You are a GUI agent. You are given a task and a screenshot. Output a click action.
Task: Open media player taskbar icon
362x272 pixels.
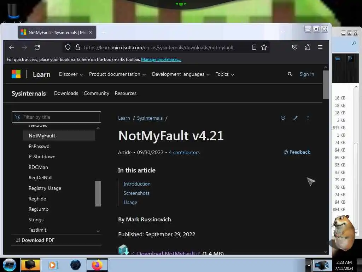pos(52,265)
